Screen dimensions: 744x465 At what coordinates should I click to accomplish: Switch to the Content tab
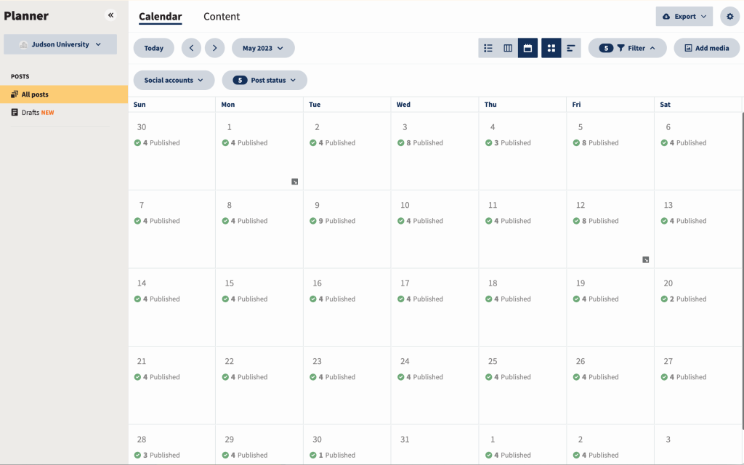pos(222,17)
